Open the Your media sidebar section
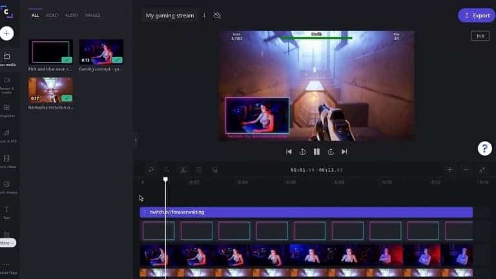This screenshot has height=279, width=496. pos(6,59)
